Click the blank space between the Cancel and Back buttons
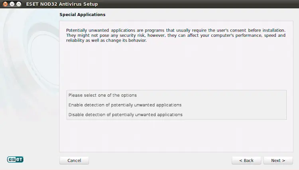The width and height of the screenshot is (299, 170). [x=160, y=160]
